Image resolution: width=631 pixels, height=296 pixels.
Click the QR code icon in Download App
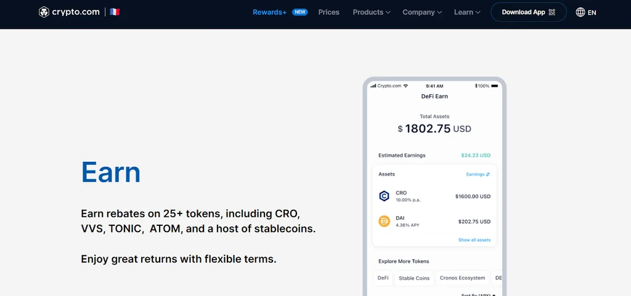552,12
